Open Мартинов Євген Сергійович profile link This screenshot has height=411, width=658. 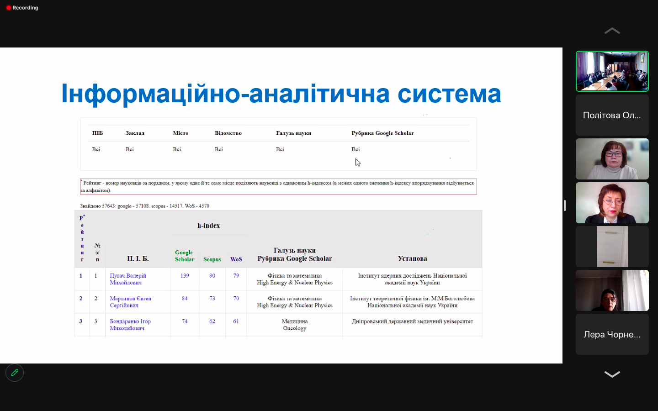130,302
